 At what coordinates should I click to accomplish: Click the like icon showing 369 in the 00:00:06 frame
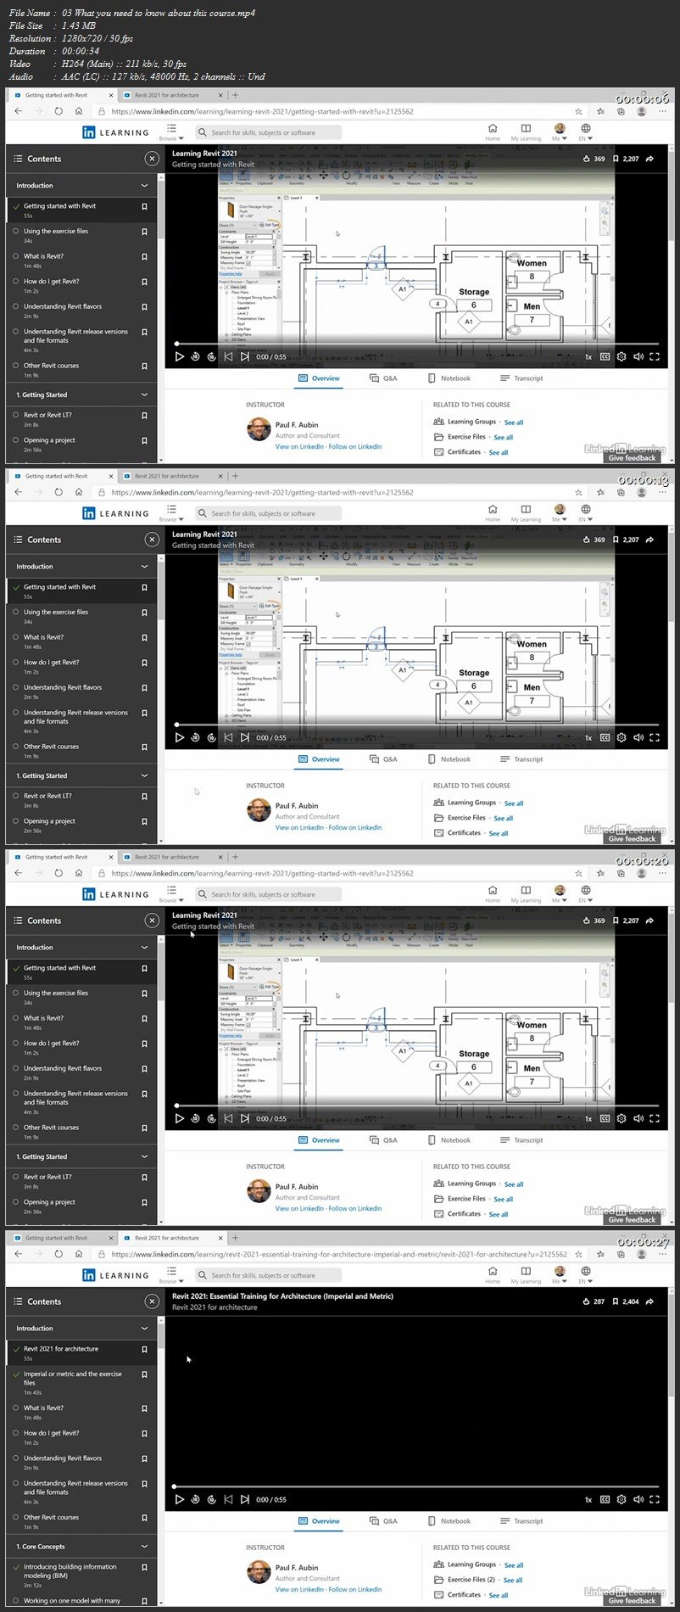(x=587, y=159)
